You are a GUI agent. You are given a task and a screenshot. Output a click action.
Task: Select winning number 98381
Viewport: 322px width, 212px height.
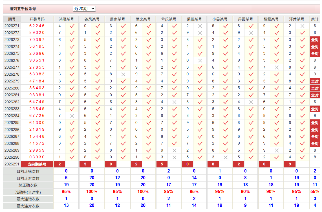point(37,95)
